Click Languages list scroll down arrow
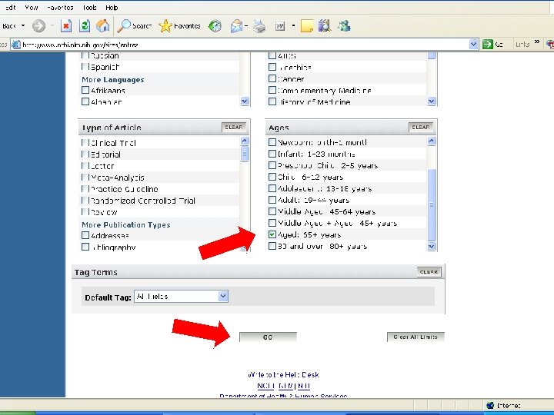 click(245, 101)
